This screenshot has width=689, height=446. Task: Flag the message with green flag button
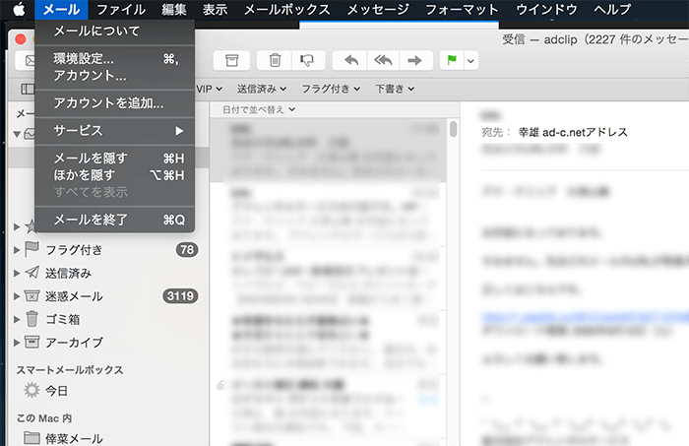(453, 60)
